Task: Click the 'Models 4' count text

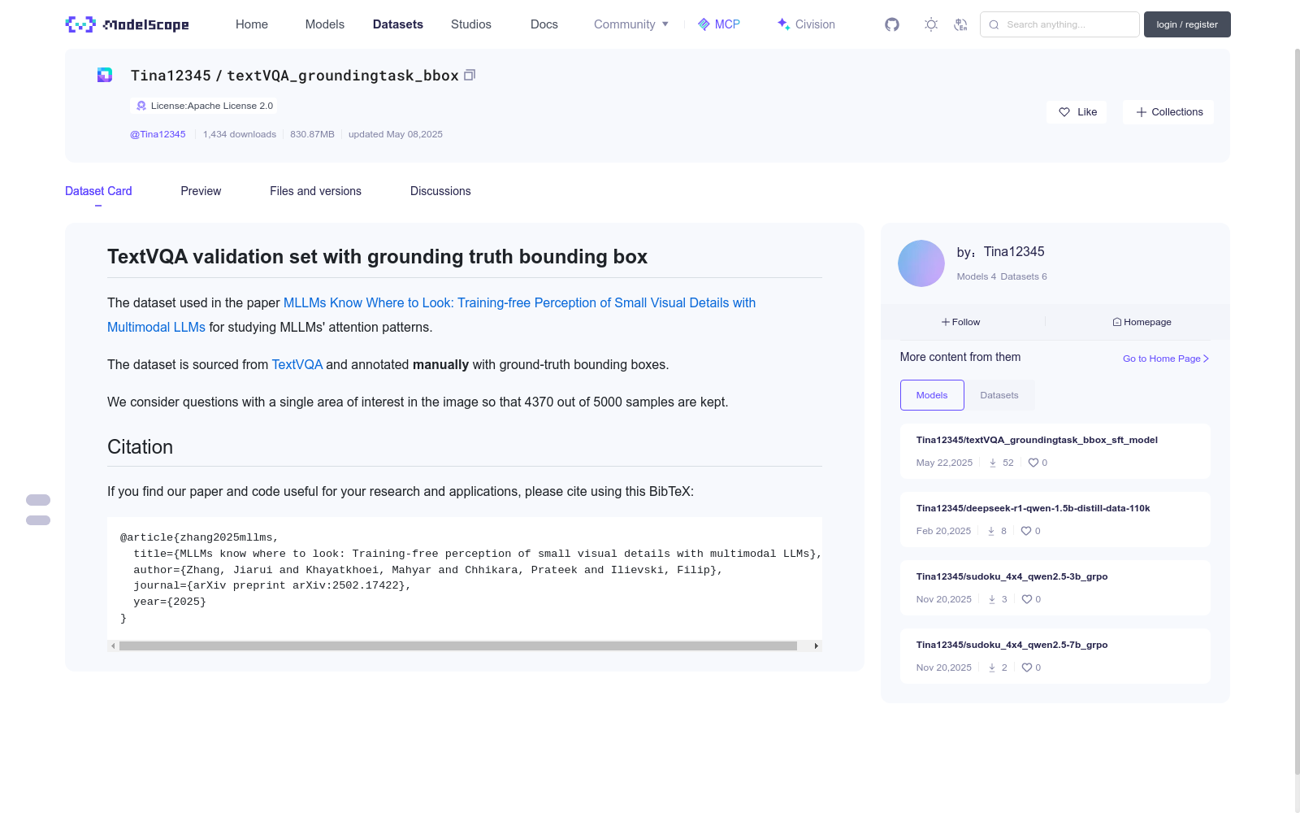Action: click(977, 276)
